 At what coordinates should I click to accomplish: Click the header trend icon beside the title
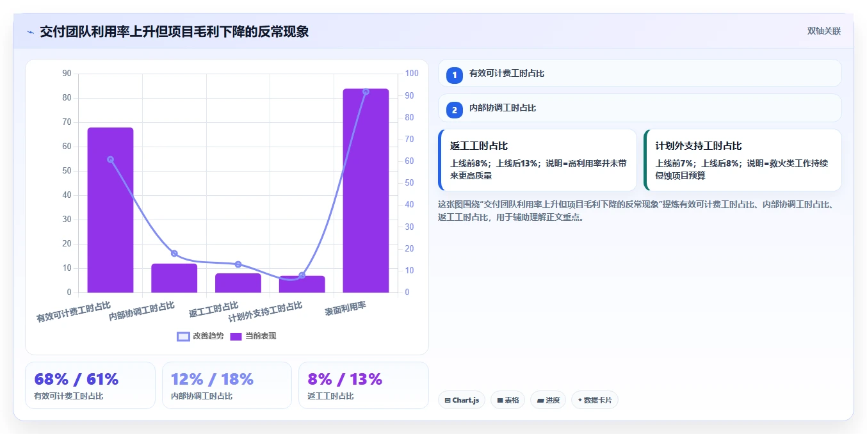click(x=30, y=32)
